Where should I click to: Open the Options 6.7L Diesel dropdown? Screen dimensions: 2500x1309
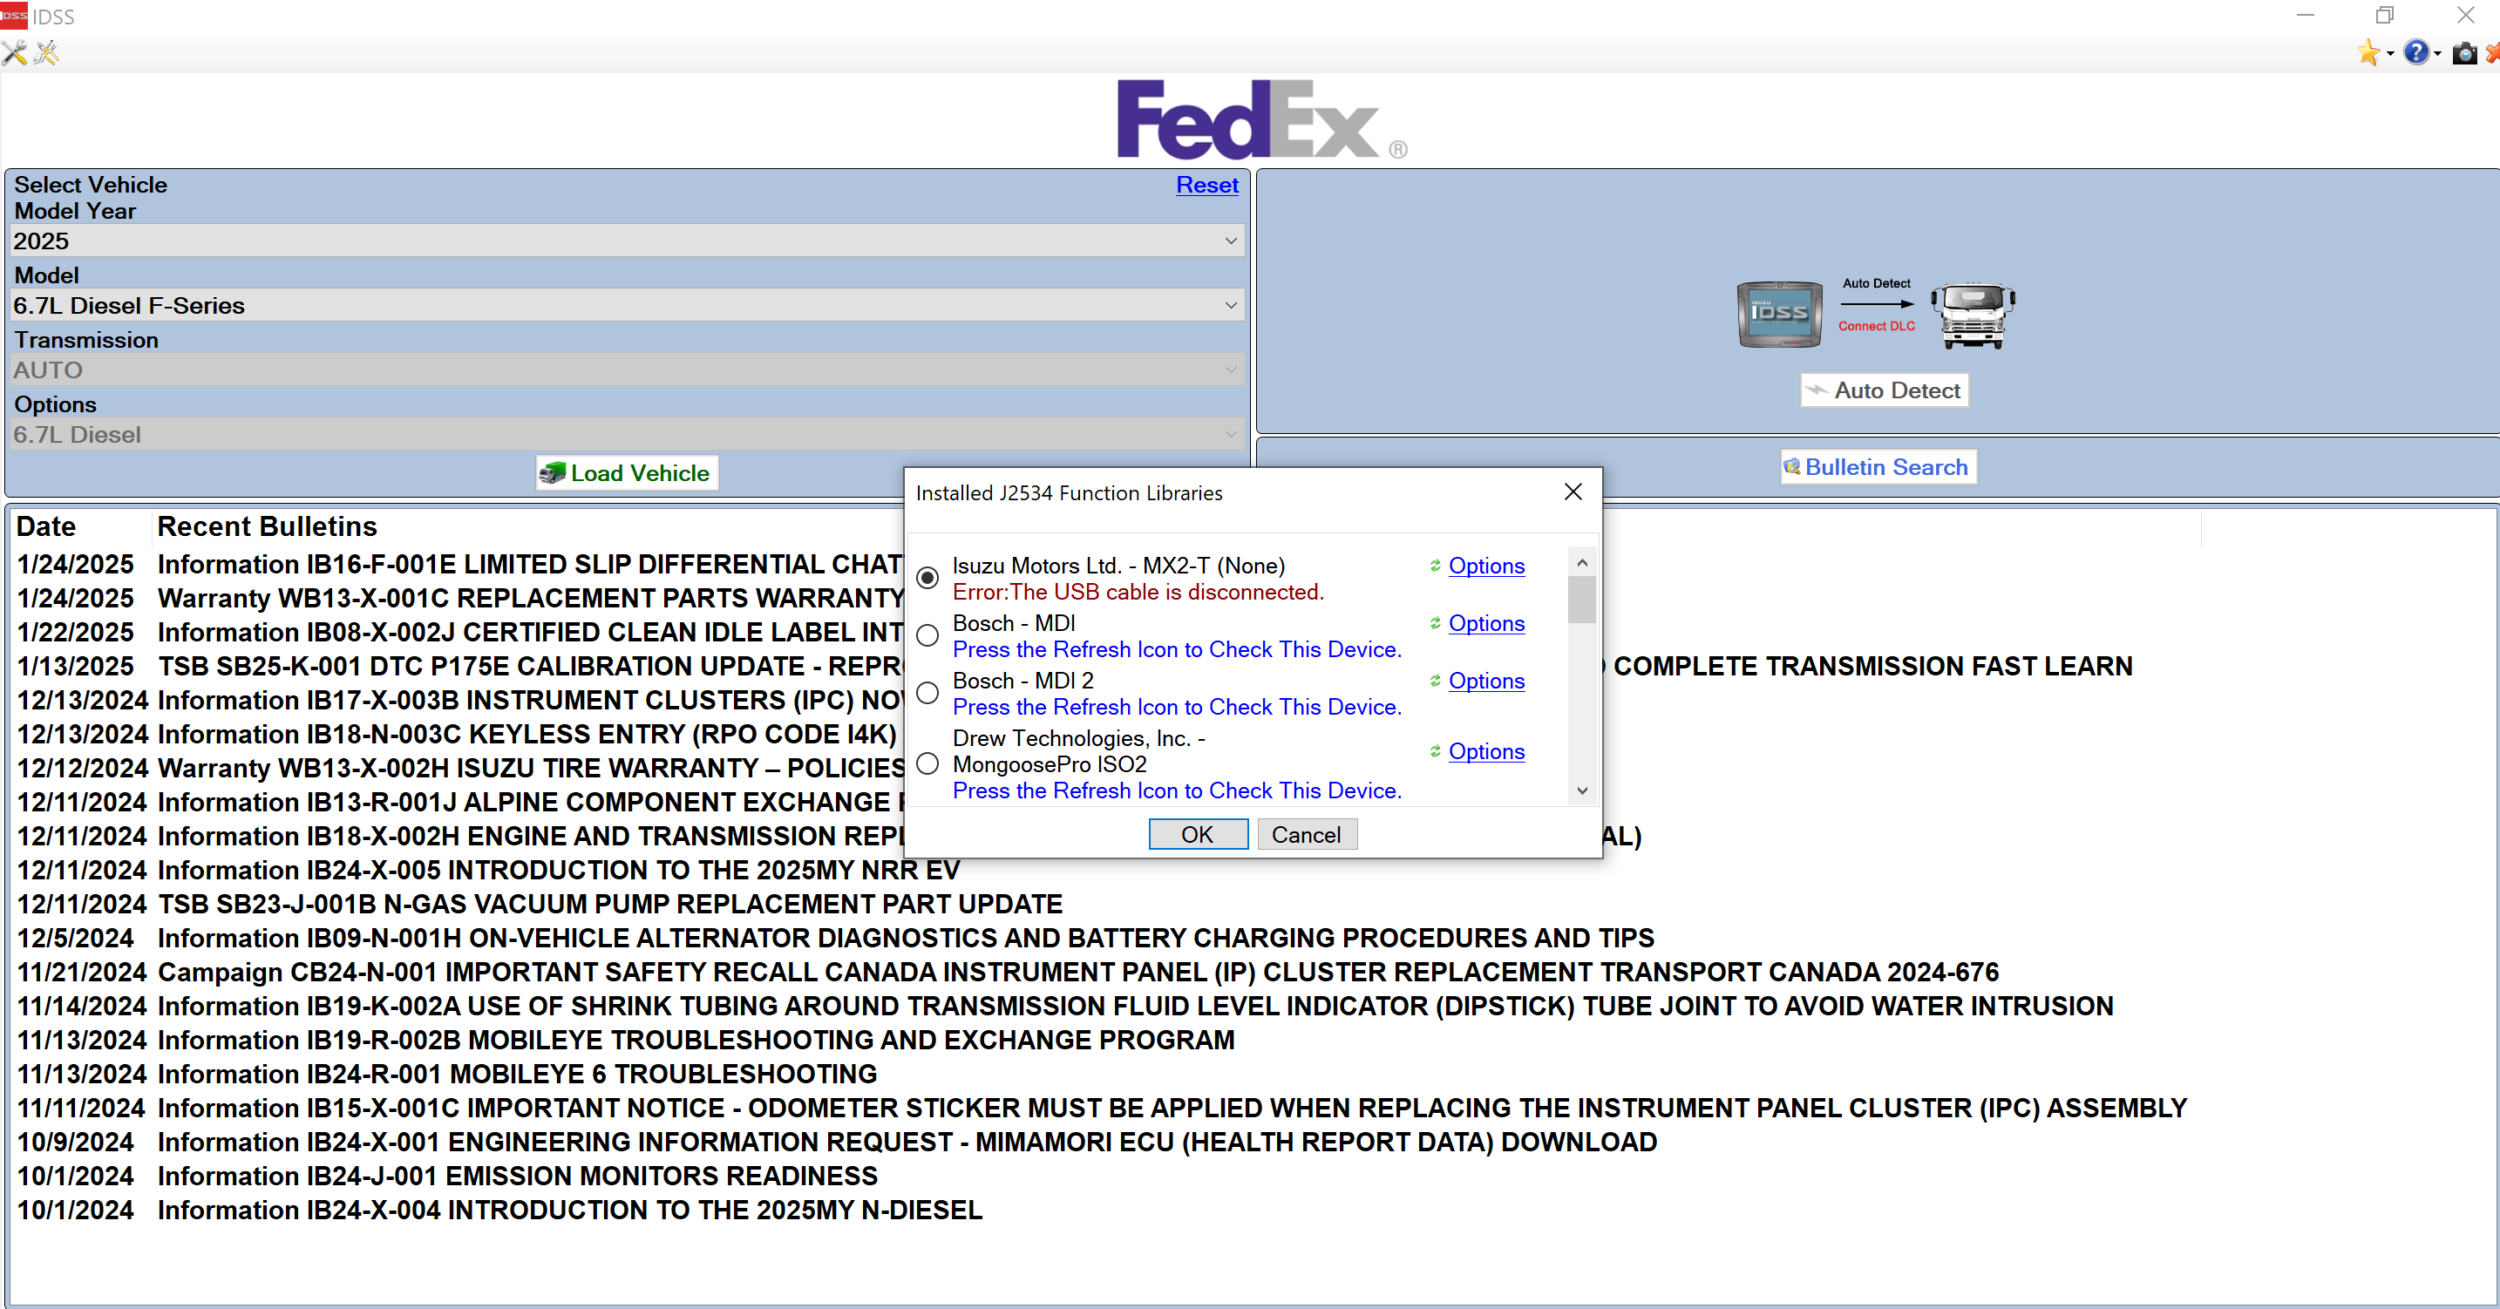(x=626, y=435)
